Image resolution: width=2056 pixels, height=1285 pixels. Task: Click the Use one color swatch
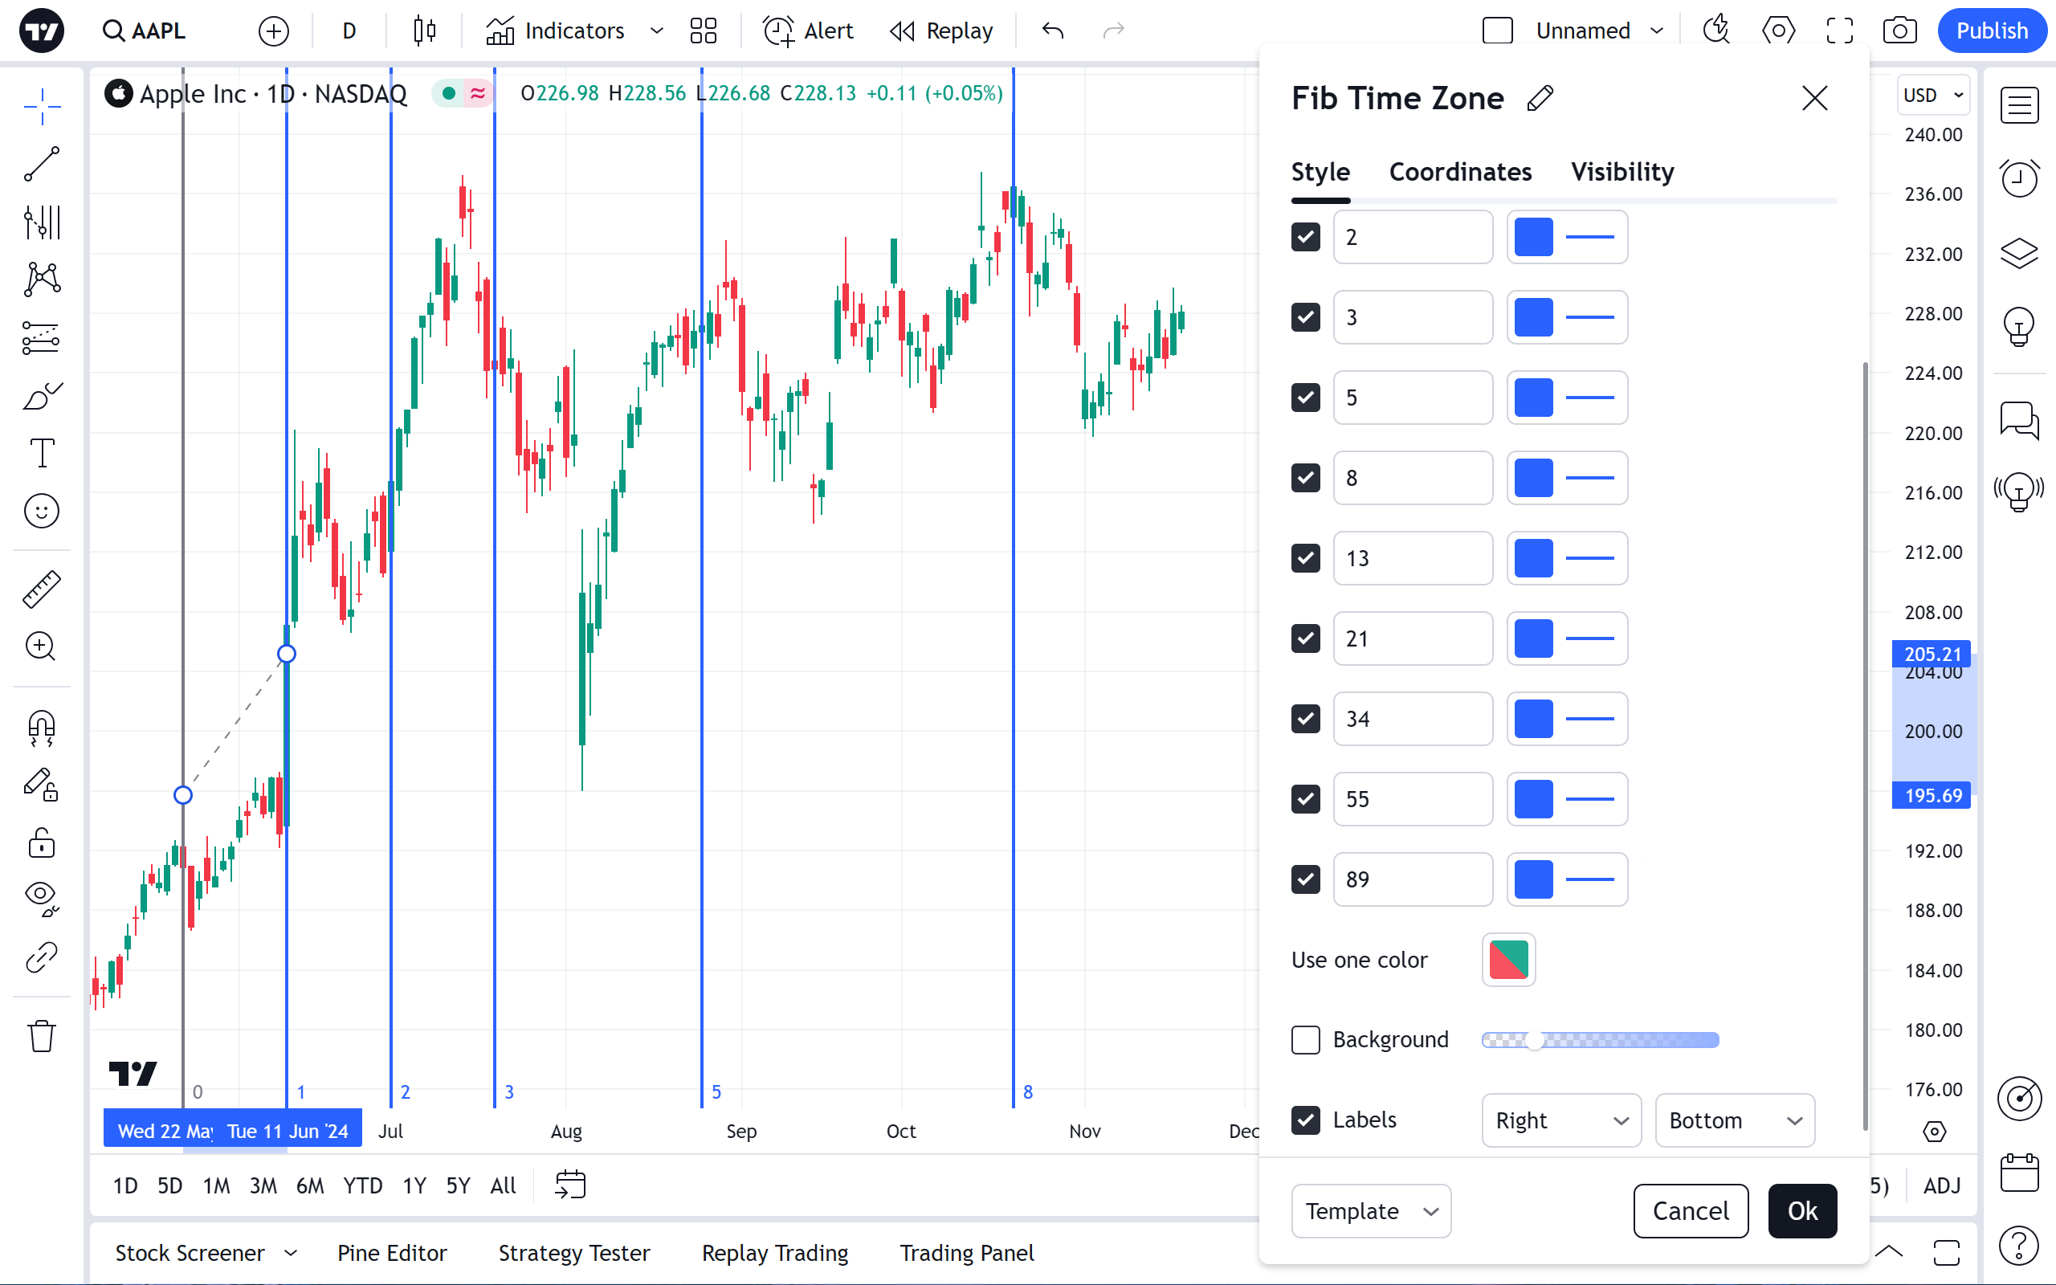coord(1508,960)
